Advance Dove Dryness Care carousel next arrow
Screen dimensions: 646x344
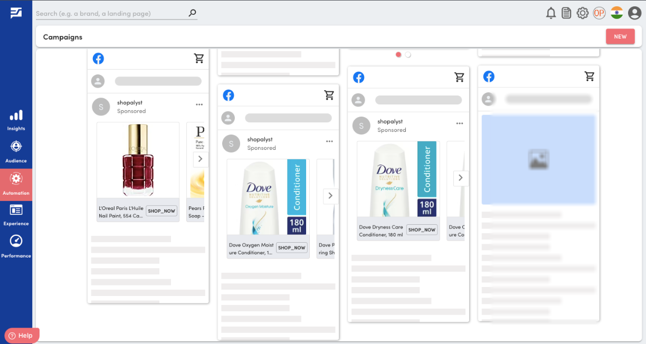pyautogui.click(x=460, y=178)
